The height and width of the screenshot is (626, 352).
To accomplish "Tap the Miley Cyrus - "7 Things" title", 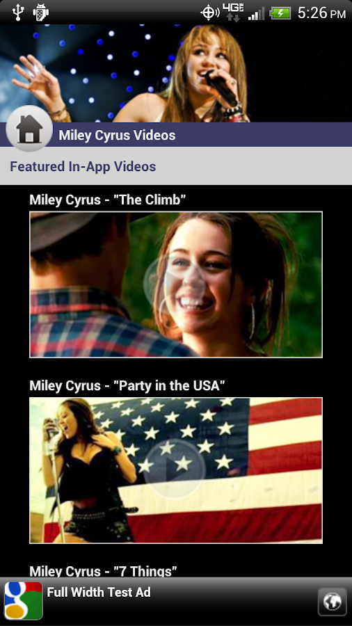I will (x=104, y=571).
